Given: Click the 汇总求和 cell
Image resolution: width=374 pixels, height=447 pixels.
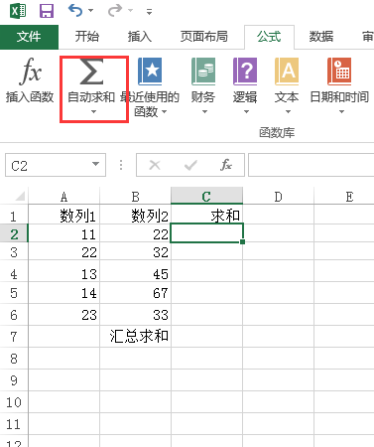Looking at the screenshot, I should pos(135,337).
